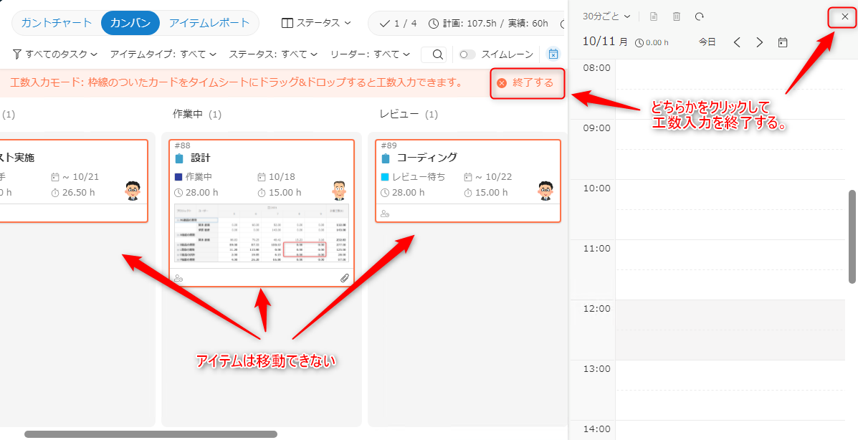The width and height of the screenshot is (858, 440).
Task: Go to previous day with left arrow
Action: pos(737,42)
